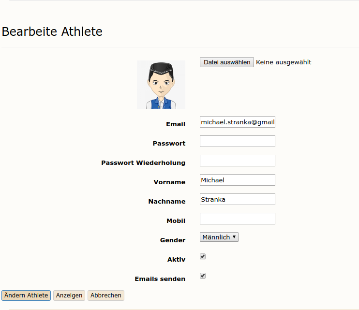
Task: Cancel editing via the Abbrechen button
Action: pos(106,295)
